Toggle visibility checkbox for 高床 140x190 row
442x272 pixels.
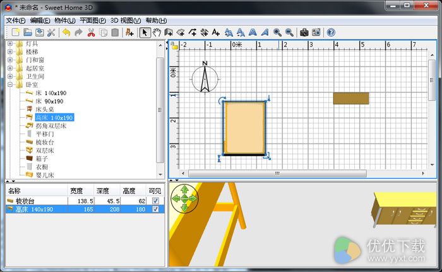[x=155, y=209]
